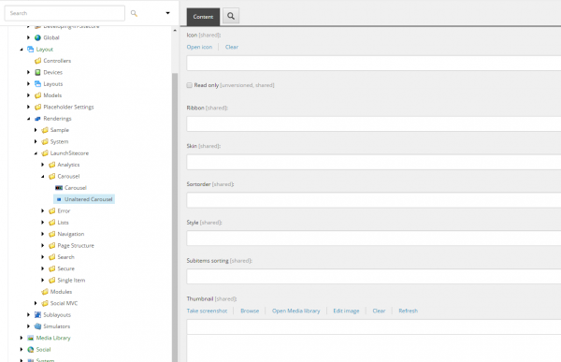Open the search options dropdown arrow

point(167,13)
